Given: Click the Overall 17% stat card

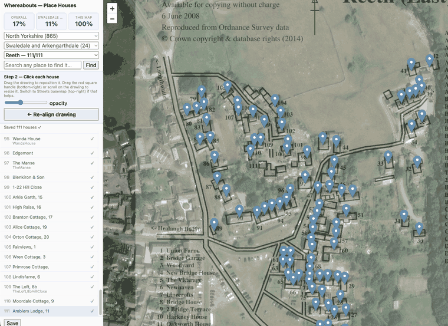Looking at the screenshot, I should [x=19, y=21].
